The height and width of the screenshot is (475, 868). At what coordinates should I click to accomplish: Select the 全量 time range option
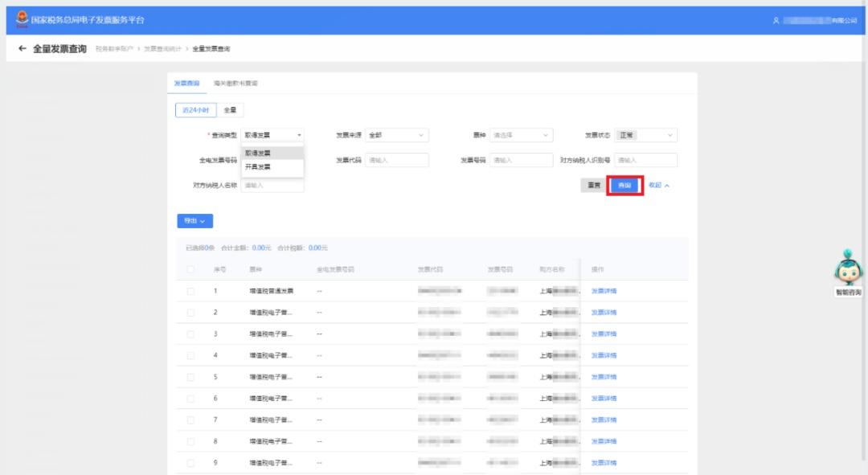click(230, 110)
